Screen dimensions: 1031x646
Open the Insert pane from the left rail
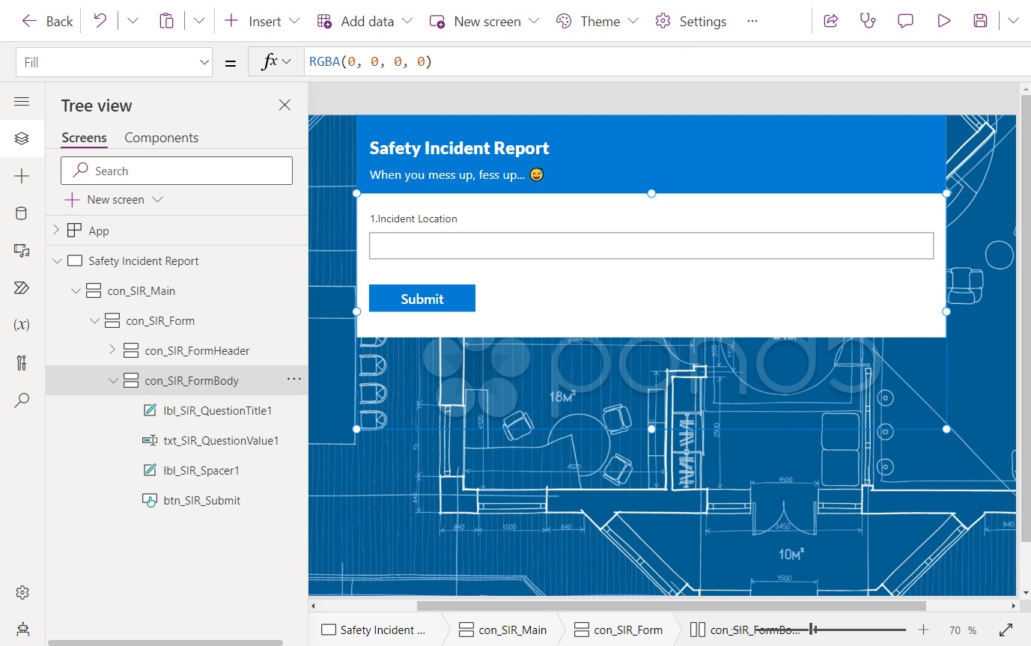(x=22, y=175)
